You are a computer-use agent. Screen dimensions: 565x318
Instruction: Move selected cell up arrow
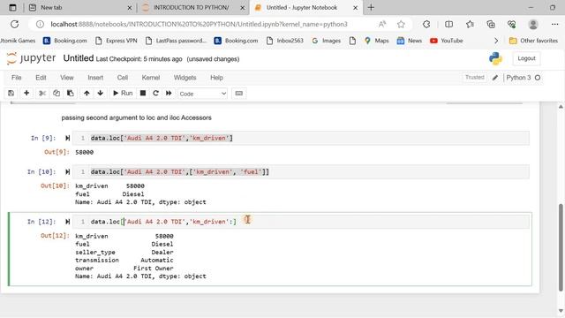point(87,94)
